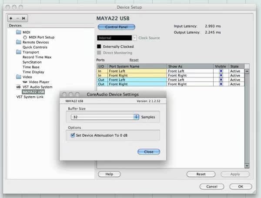Viewport: 261px width, 198px height.
Task: Select the MIDI Port Setup icon
Action: (25, 37)
